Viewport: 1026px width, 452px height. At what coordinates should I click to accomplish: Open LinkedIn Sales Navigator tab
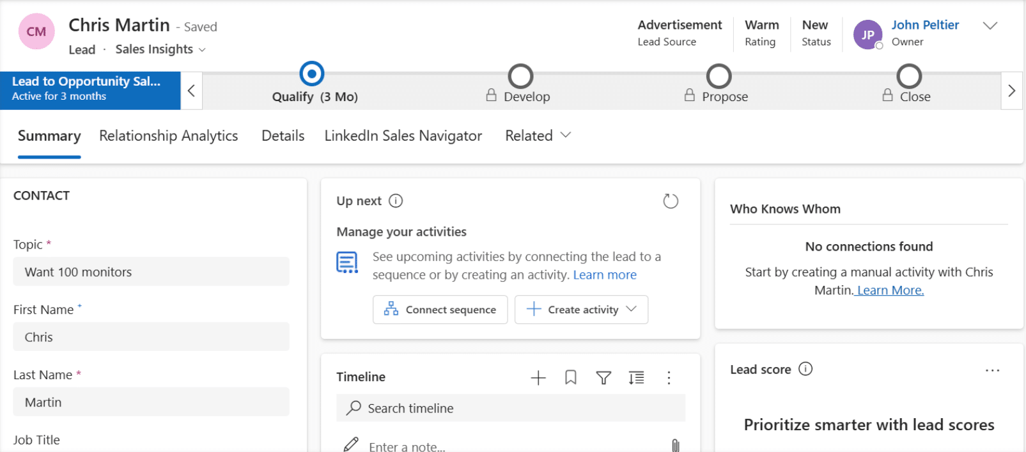403,136
